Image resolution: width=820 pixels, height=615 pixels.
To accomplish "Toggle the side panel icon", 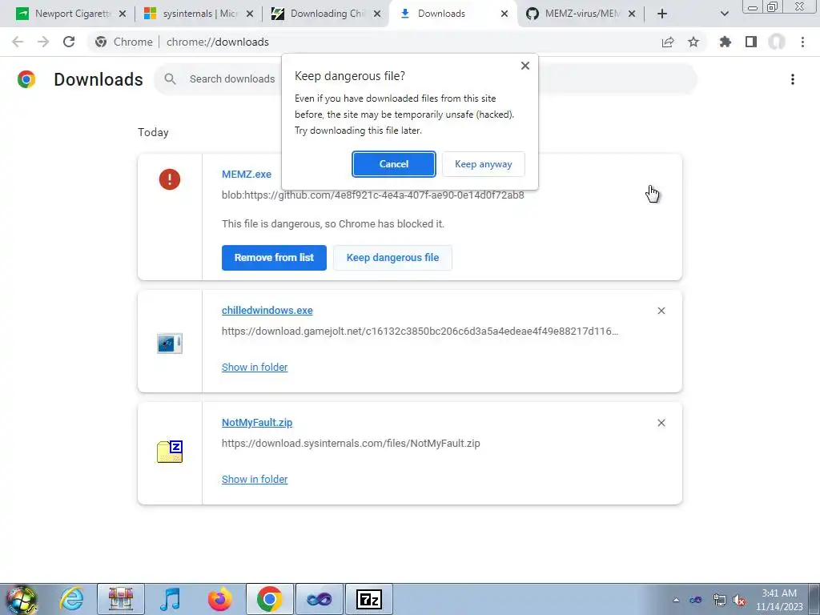I will point(751,42).
